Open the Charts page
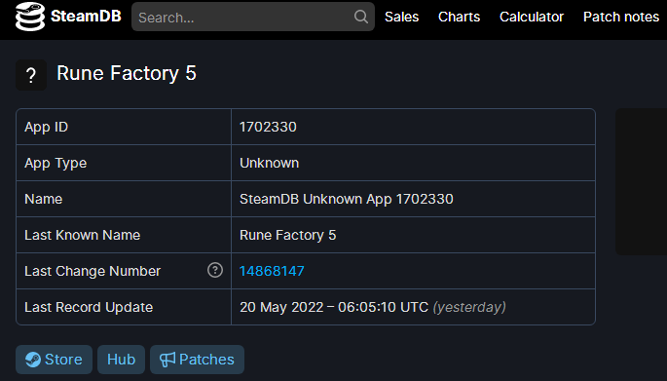This screenshot has width=667, height=381. coord(459,17)
